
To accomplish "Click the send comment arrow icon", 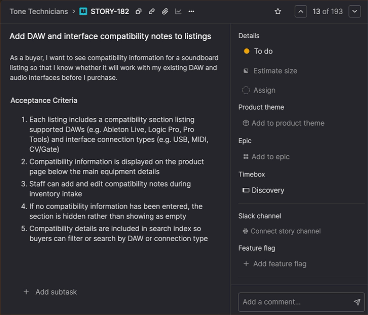I will (x=357, y=302).
